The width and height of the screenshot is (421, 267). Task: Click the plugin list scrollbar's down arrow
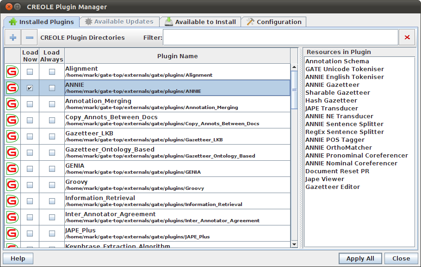[294, 244]
